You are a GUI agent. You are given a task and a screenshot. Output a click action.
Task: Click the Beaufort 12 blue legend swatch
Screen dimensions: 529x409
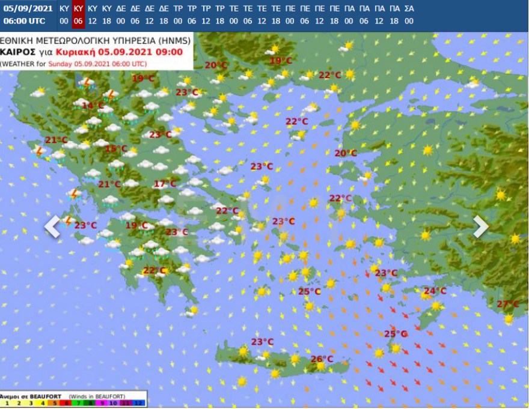(139, 404)
